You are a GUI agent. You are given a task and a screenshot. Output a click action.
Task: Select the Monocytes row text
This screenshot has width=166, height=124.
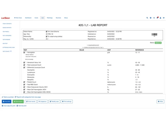(31, 77)
